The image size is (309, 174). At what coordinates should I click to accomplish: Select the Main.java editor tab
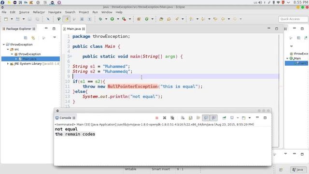click(x=74, y=29)
